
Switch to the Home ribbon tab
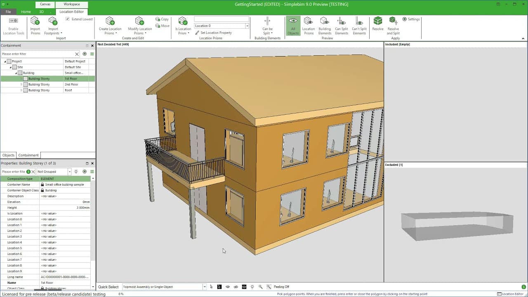[x=26, y=12]
